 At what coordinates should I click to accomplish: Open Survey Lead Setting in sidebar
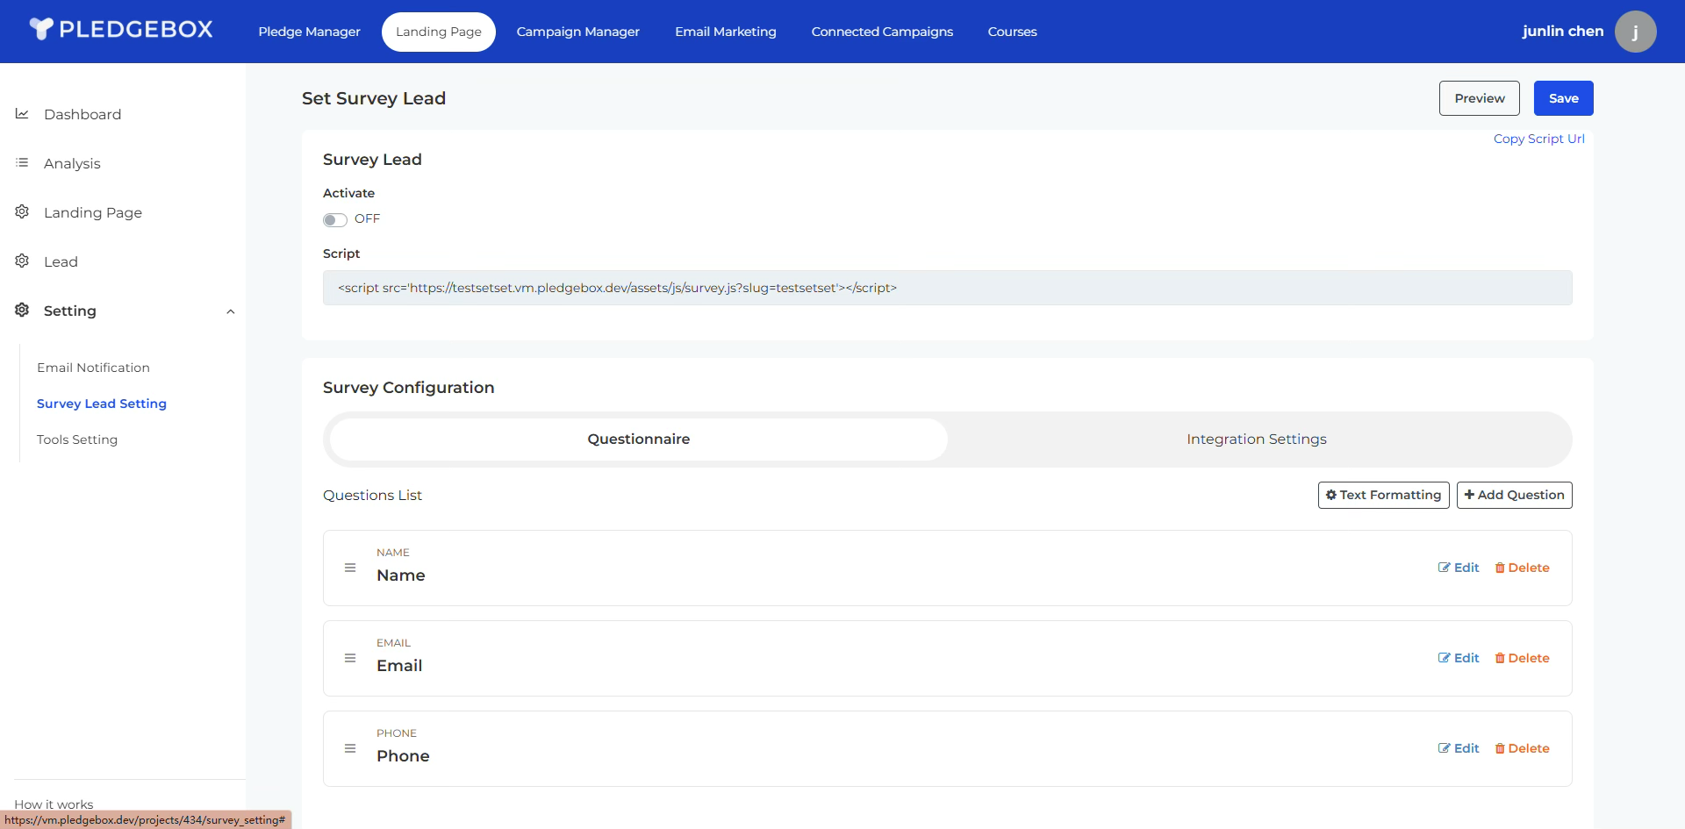coord(102,404)
